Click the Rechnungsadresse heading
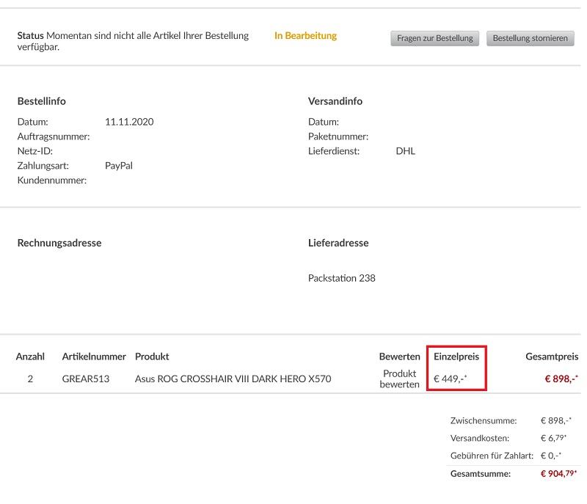The image size is (587, 504). [x=59, y=243]
